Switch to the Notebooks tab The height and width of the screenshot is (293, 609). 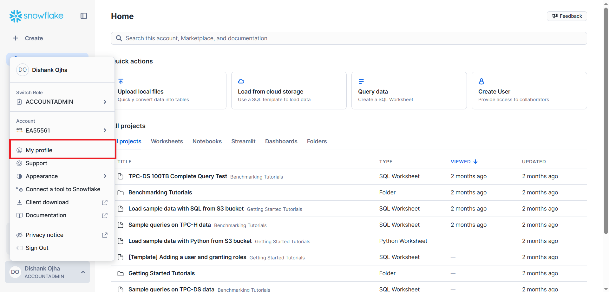pyautogui.click(x=207, y=141)
